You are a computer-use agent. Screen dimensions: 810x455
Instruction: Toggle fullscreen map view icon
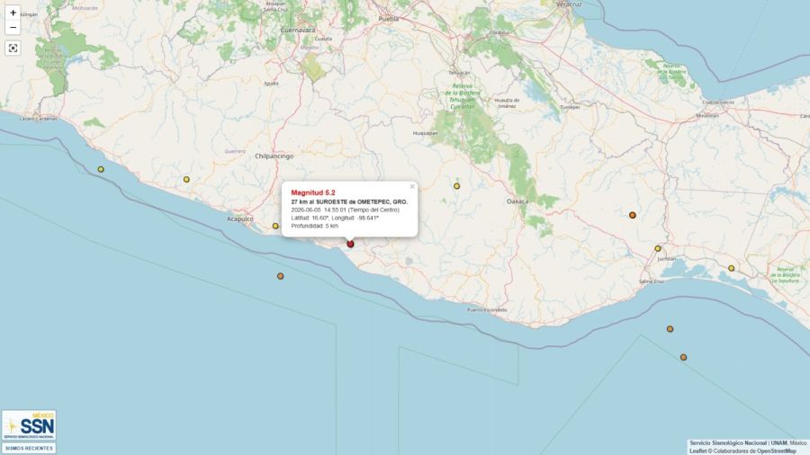pyautogui.click(x=13, y=48)
